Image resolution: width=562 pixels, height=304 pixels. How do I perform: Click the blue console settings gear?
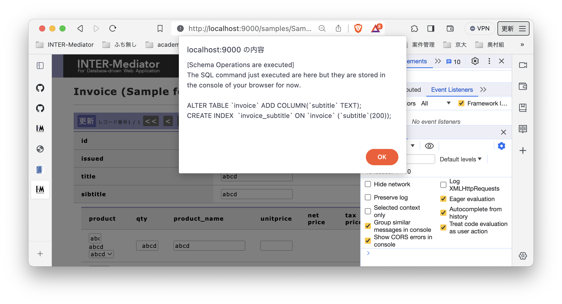pyautogui.click(x=502, y=146)
